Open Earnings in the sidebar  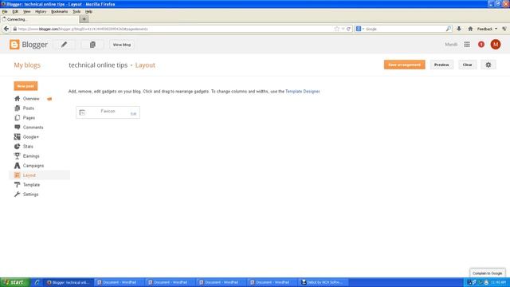pyautogui.click(x=31, y=156)
